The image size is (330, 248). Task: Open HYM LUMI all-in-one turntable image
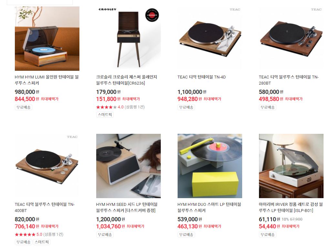[47, 39]
